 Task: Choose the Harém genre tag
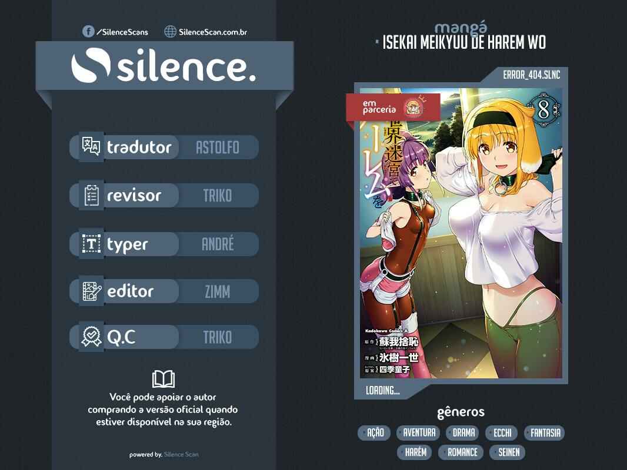pyautogui.click(x=415, y=452)
